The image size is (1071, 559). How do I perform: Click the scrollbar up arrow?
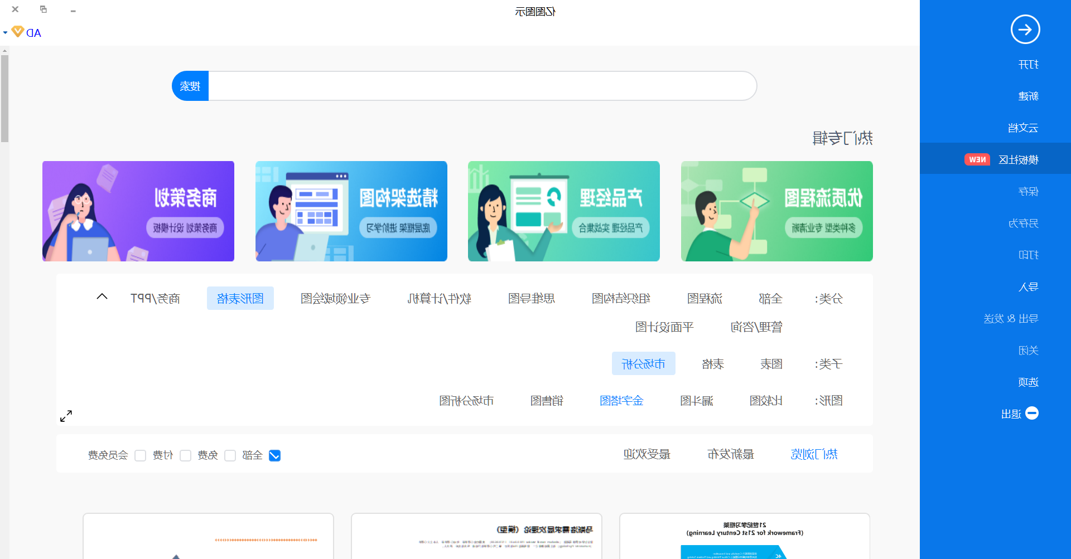[4, 51]
